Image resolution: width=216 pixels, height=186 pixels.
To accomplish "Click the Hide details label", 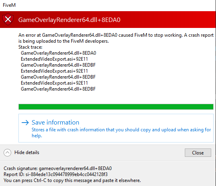I will point(27,152).
